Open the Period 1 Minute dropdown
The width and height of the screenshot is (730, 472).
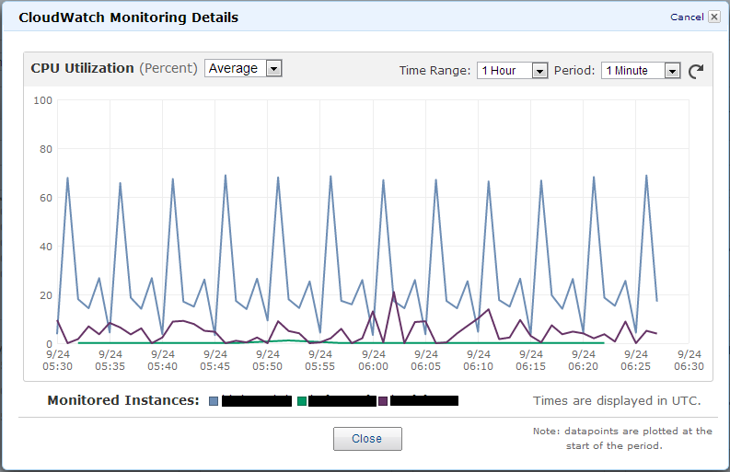[641, 71]
